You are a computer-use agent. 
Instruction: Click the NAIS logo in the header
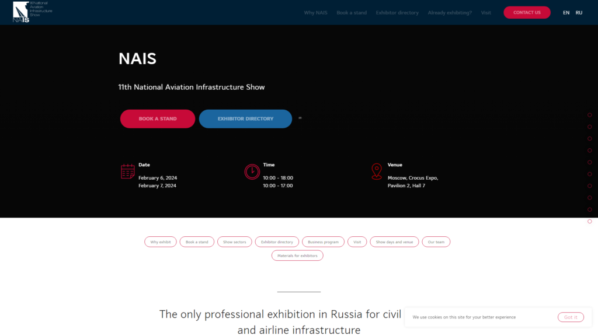[x=33, y=12]
